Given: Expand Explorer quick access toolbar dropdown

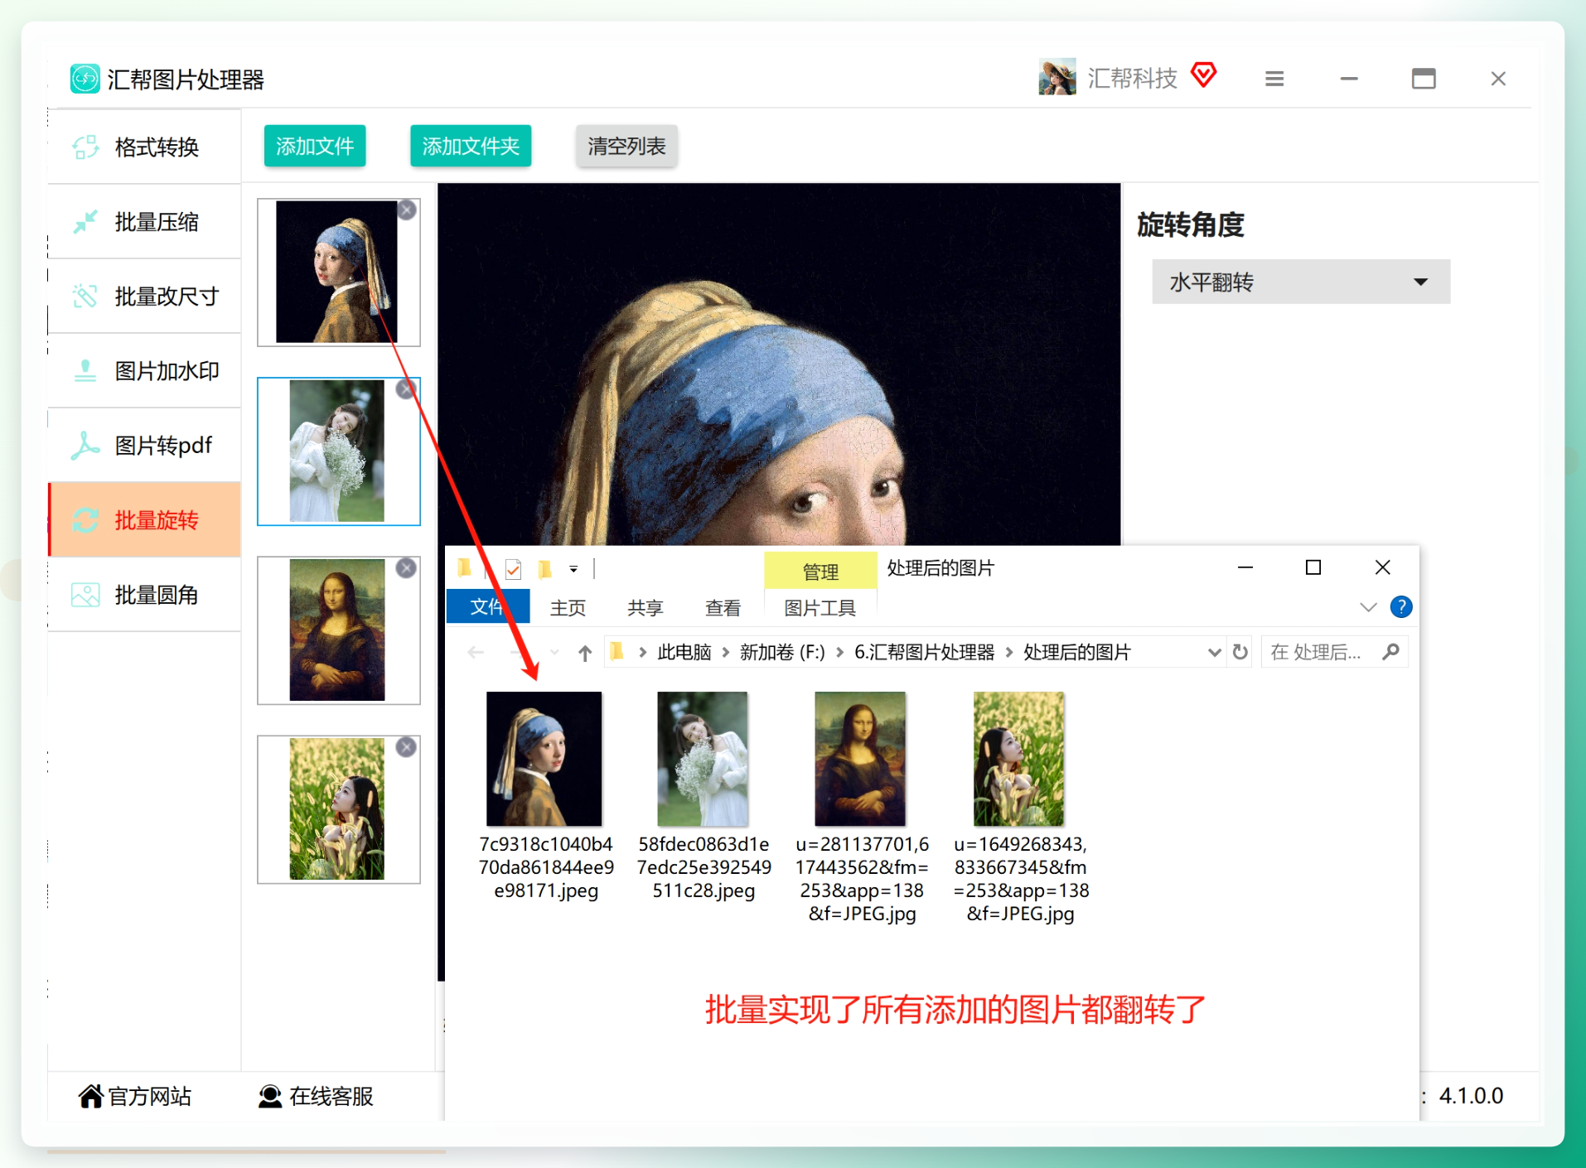Looking at the screenshot, I should [x=573, y=569].
